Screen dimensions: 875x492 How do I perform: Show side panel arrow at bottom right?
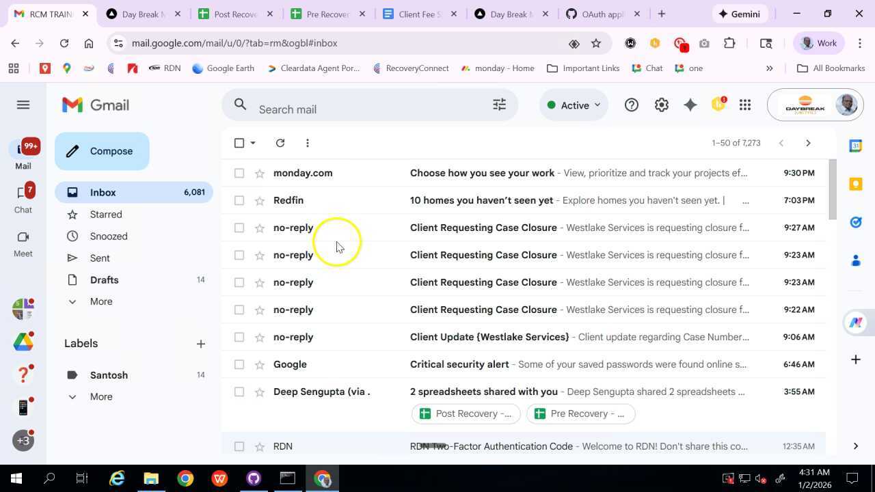click(855, 446)
